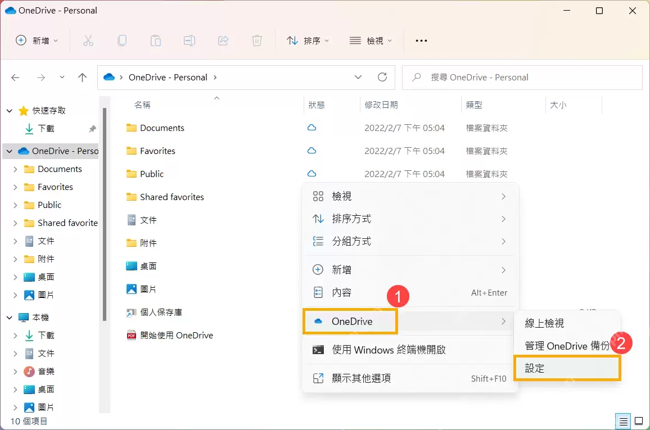Select 設定 in OneDrive submenu
Screen dimensions: 650x430
[567, 368]
